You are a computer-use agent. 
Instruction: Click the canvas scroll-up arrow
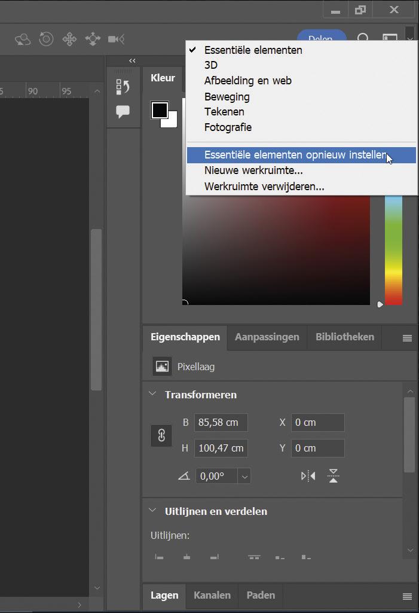[x=97, y=91]
